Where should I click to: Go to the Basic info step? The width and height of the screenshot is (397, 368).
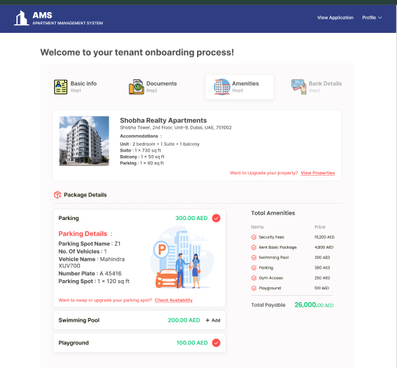(75, 86)
